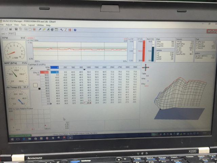
Task: Click the graph view toolbar icon
Action: coord(30,29)
